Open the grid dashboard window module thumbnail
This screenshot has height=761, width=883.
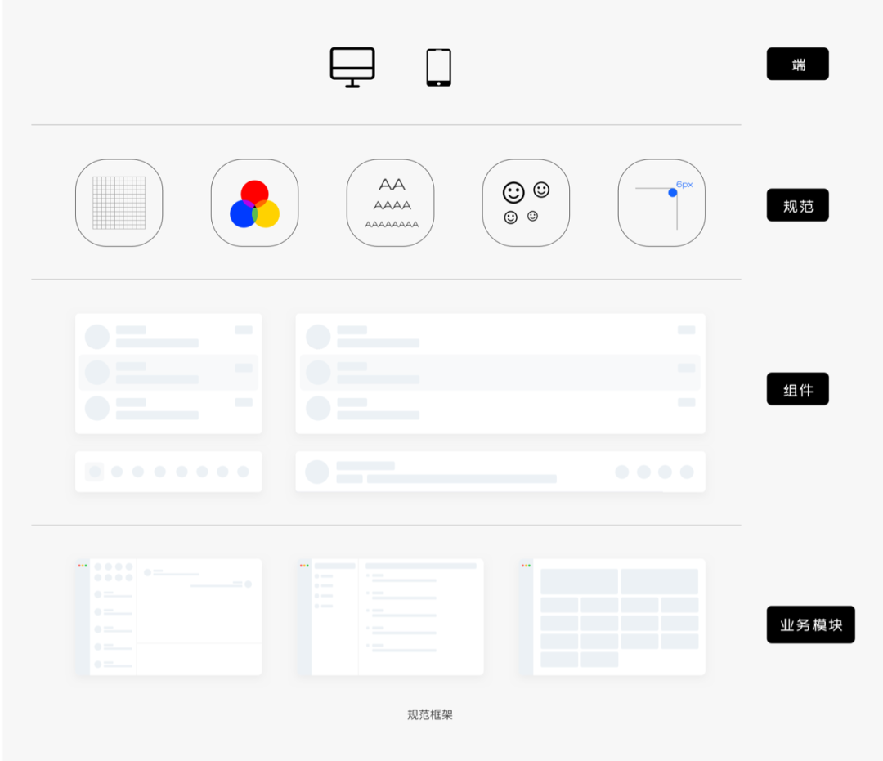point(612,617)
